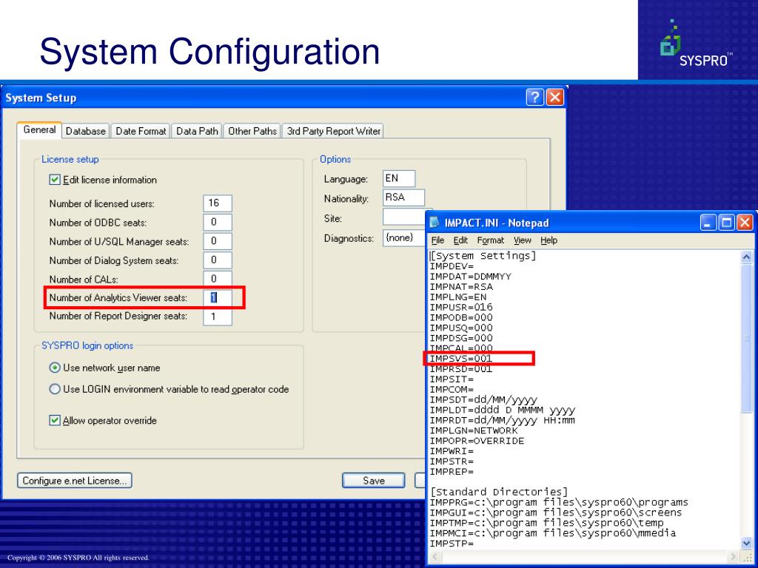Select the Use network user name option
758x568 pixels.
pyautogui.click(x=55, y=368)
